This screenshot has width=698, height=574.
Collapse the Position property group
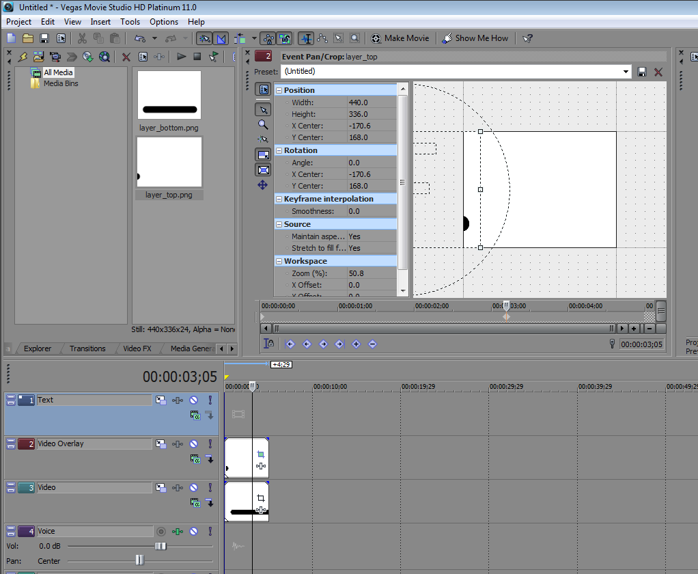coord(279,90)
